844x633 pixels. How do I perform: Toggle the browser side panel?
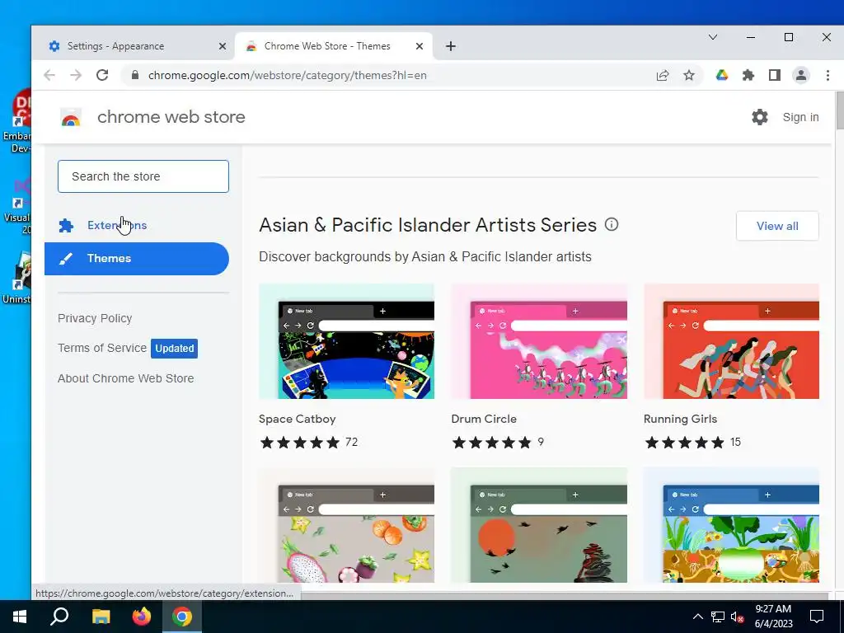click(775, 75)
